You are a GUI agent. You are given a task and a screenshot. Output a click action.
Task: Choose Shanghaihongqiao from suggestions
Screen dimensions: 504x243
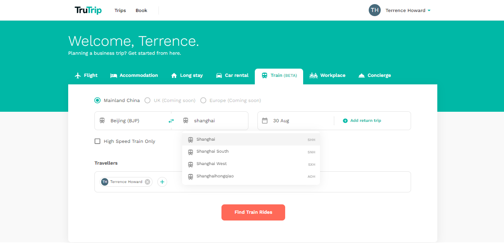(251, 176)
